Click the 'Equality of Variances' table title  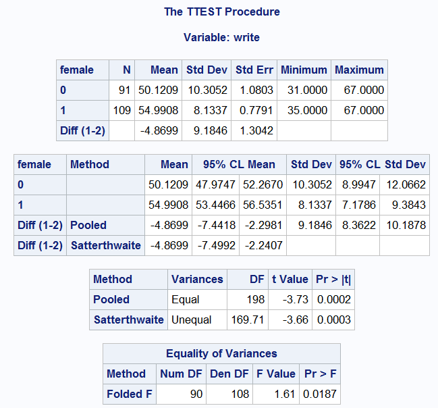221,353
